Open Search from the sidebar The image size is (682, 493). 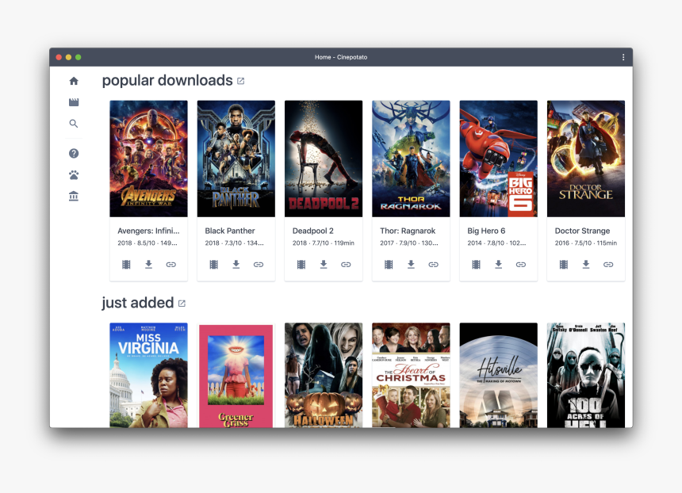[x=74, y=124]
